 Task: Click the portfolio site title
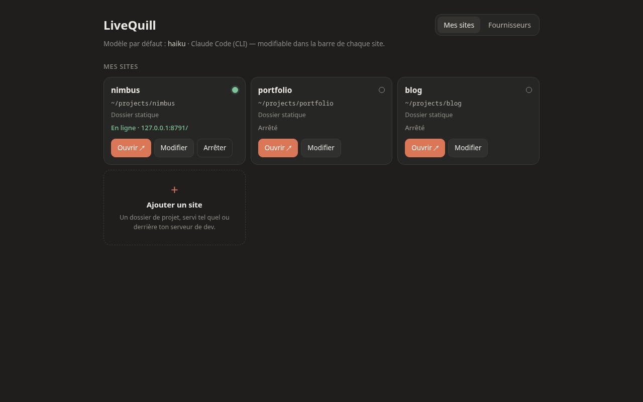275,90
